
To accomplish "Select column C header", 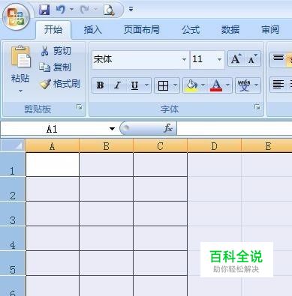I will (x=160, y=146).
